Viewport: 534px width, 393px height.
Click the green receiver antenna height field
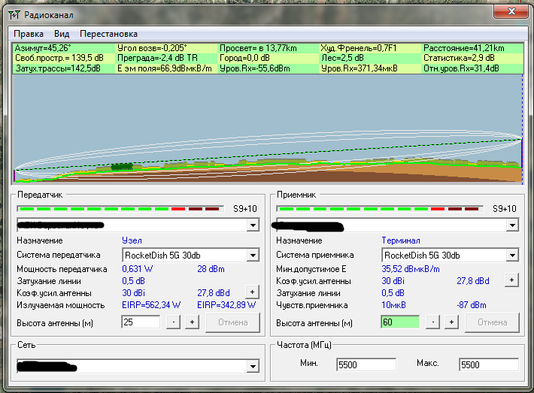399,322
